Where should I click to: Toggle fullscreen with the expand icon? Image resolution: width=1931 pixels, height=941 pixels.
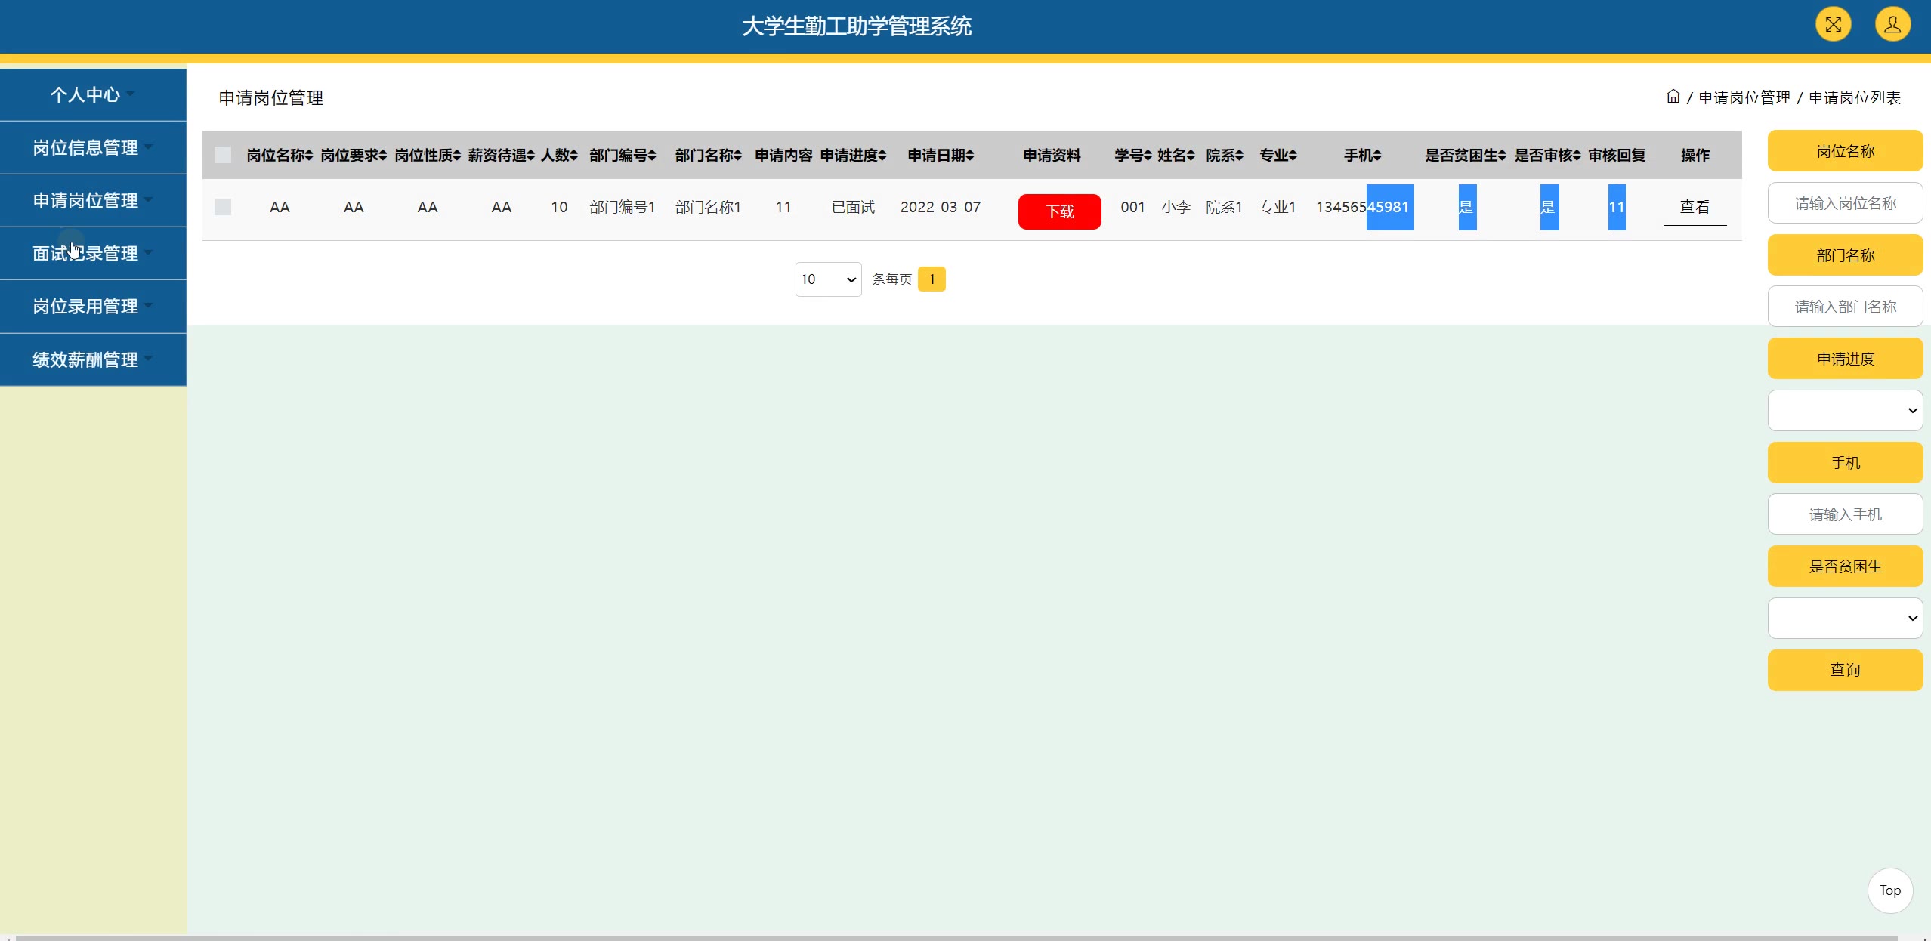coord(1834,25)
